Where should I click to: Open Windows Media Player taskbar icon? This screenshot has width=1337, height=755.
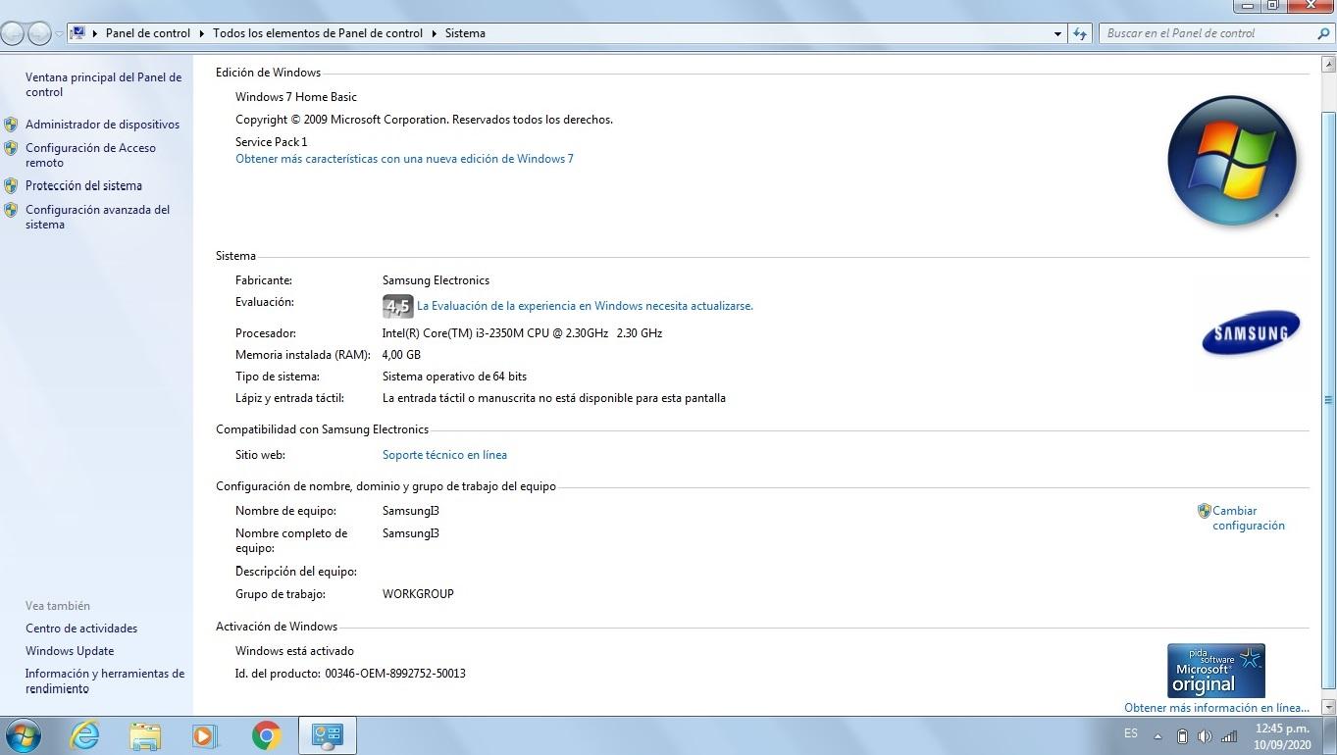[205, 735]
